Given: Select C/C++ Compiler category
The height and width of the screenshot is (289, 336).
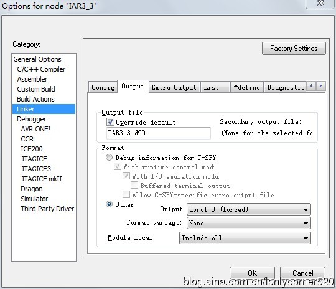Looking at the screenshot, I should point(41,69).
